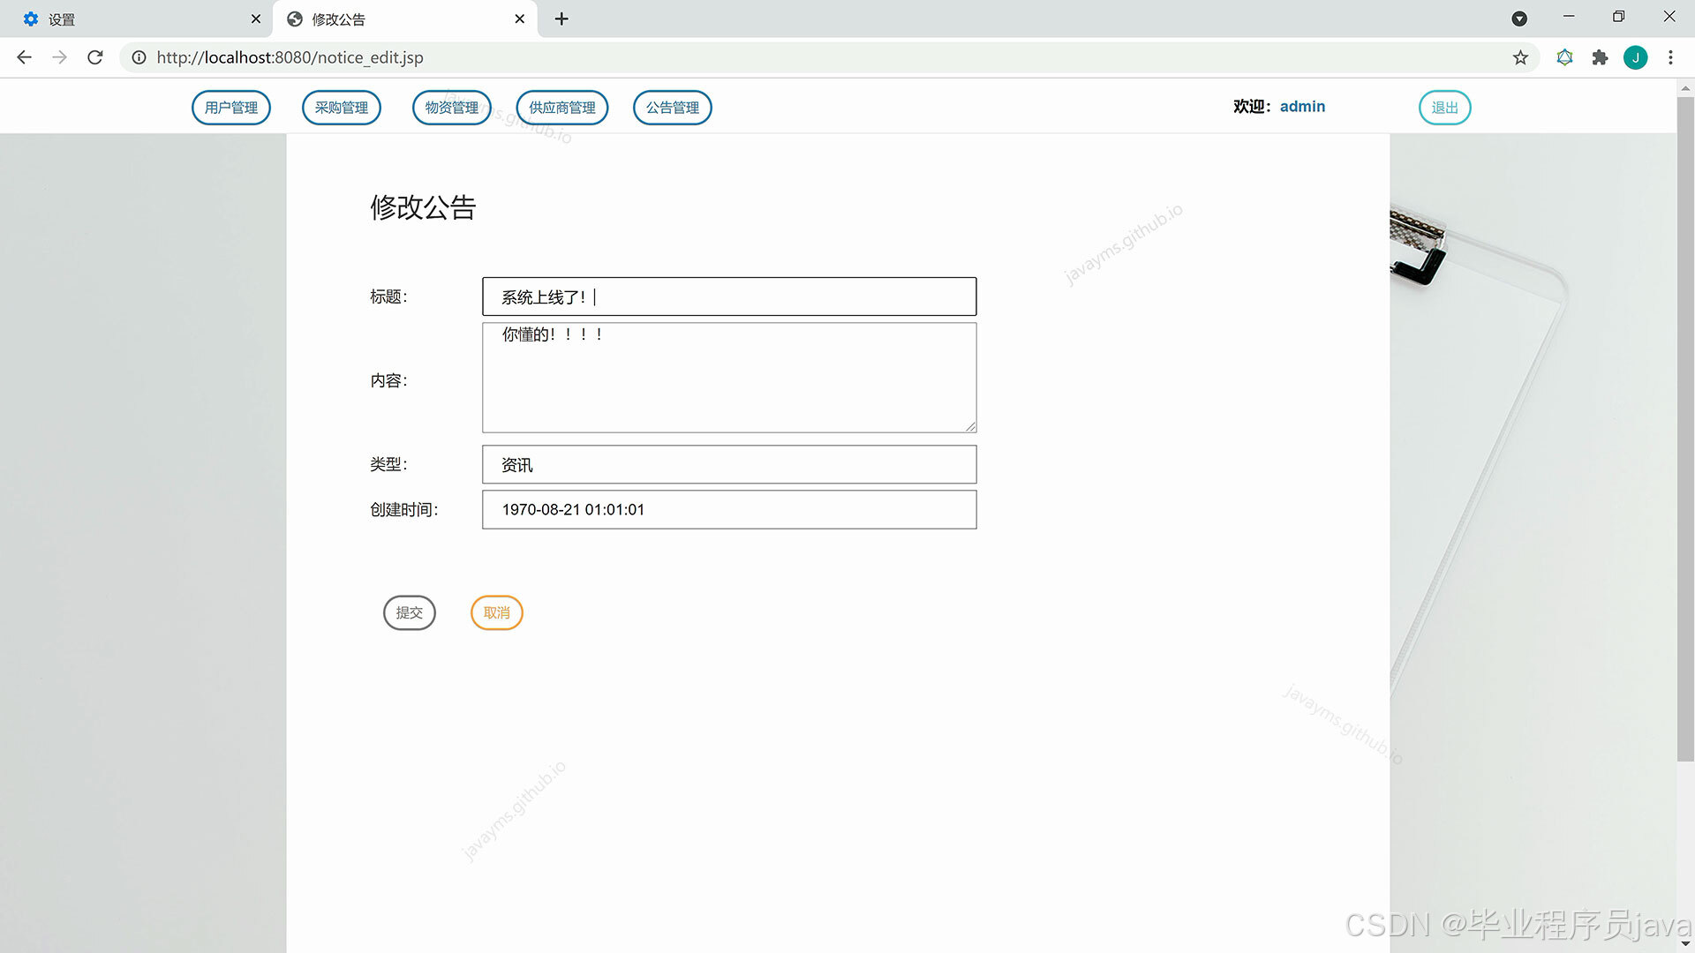Image resolution: width=1695 pixels, height=953 pixels.
Task: Click the 欢迎: text
Action: tap(1253, 107)
